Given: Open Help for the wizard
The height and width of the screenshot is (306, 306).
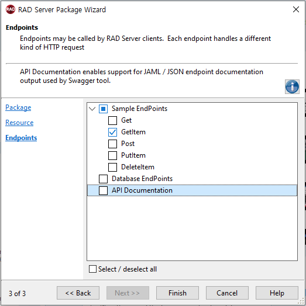Looking at the screenshot, I should pos(277,293).
